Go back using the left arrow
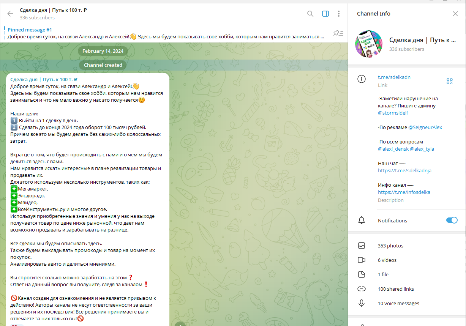Image resolution: width=466 pixels, height=326 pixels. pyautogui.click(x=10, y=14)
